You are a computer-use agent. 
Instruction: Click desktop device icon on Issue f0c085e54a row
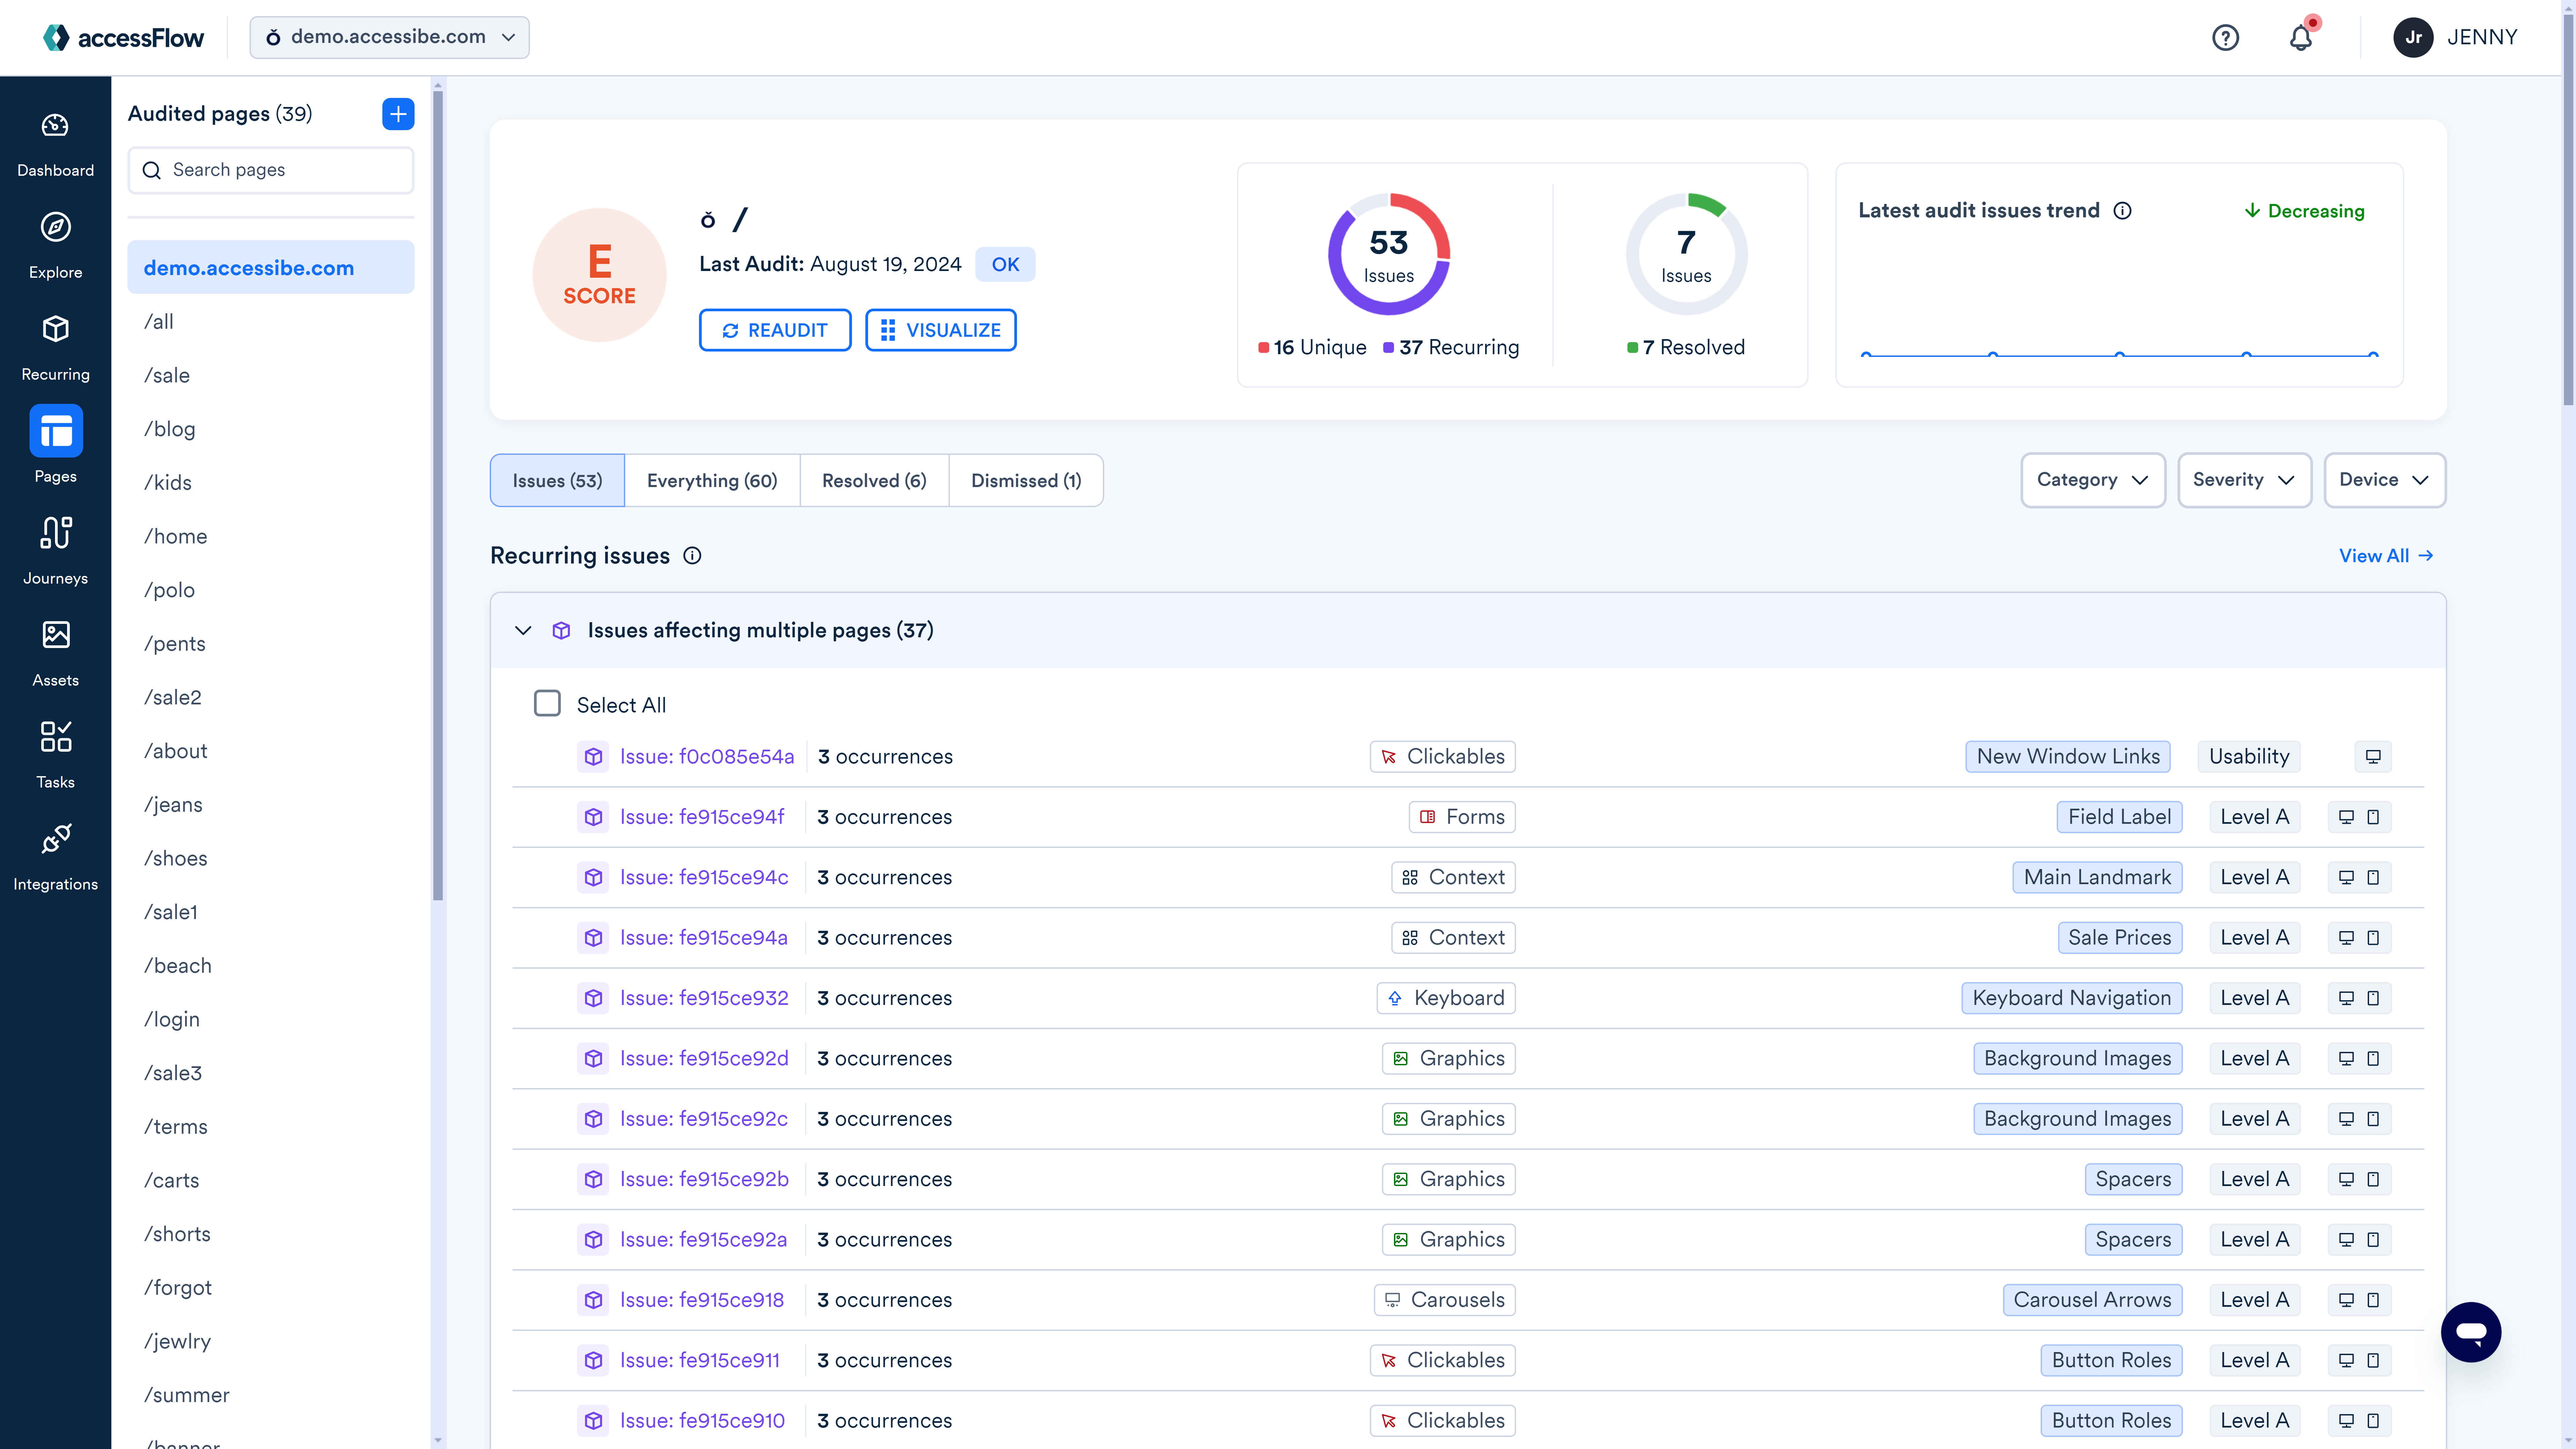[2373, 757]
